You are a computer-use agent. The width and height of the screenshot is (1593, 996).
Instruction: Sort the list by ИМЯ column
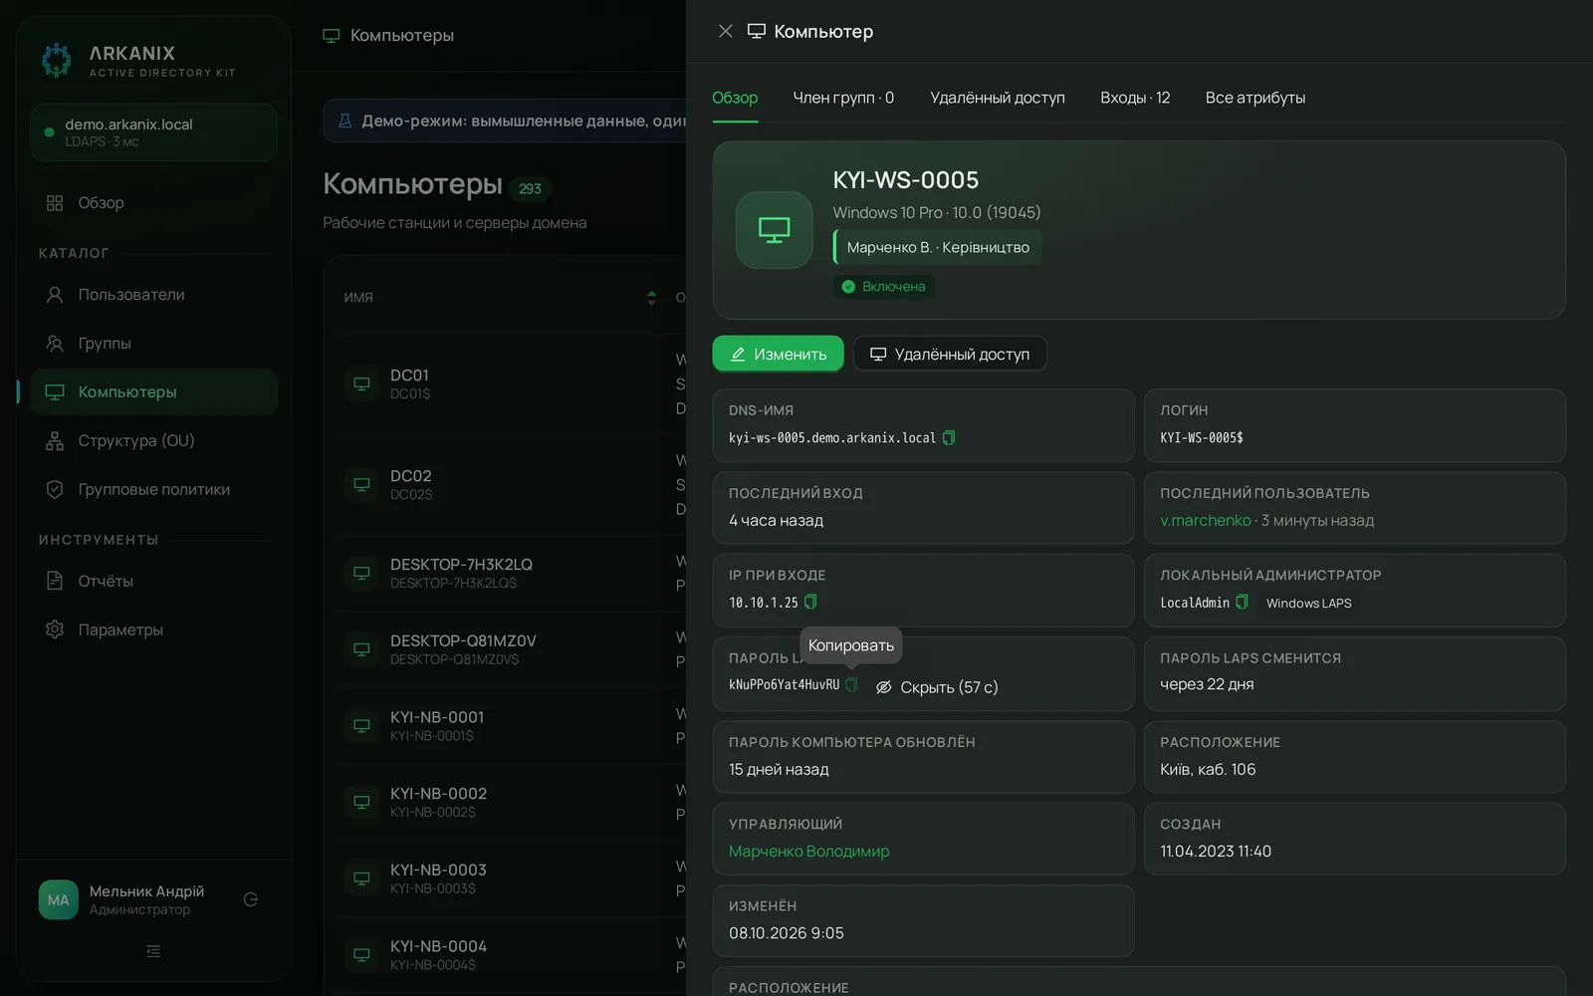pyautogui.click(x=500, y=298)
